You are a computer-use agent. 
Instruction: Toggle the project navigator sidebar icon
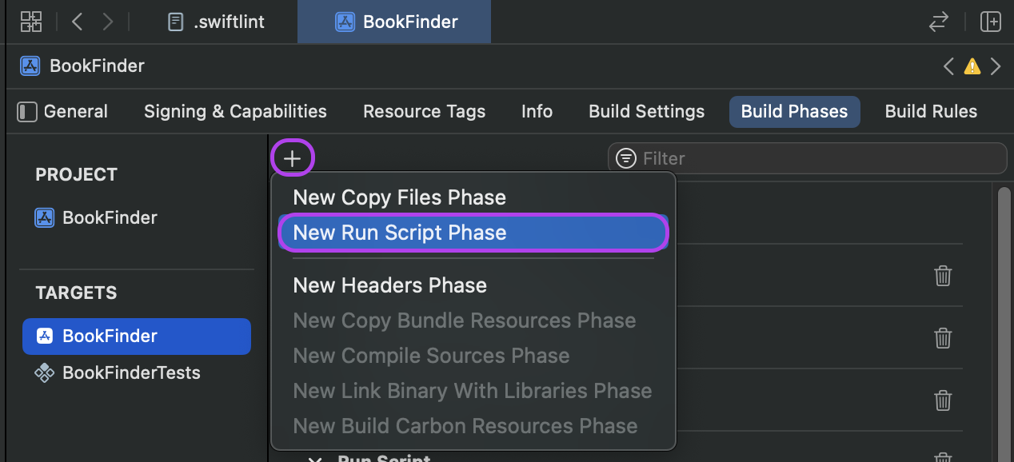pyautogui.click(x=27, y=112)
